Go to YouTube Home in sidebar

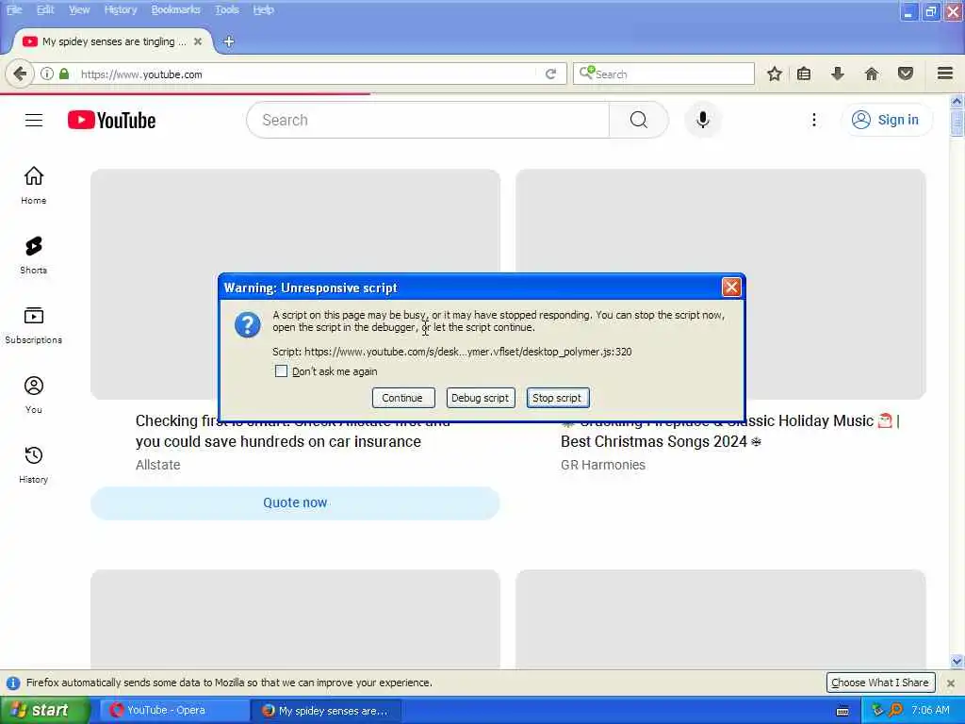tap(34, 186)
